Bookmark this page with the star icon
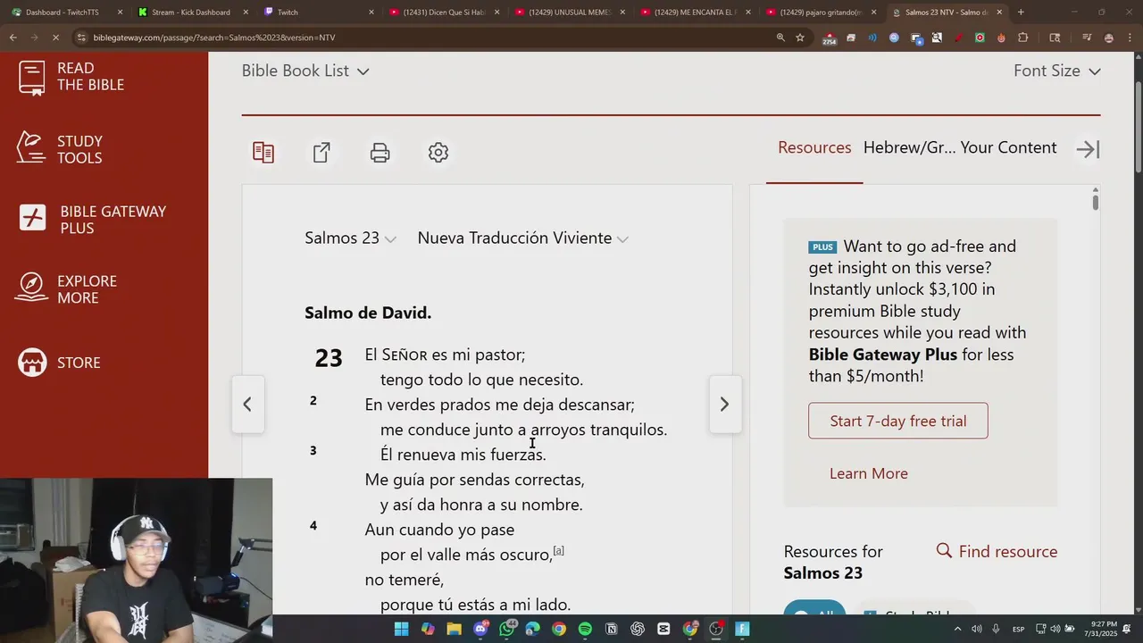 pyautogui.click(x=800, y=38)
